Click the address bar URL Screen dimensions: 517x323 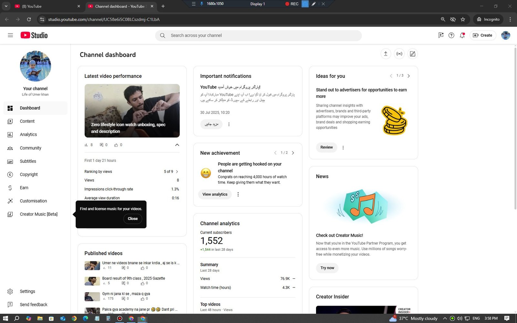[104, 19]
